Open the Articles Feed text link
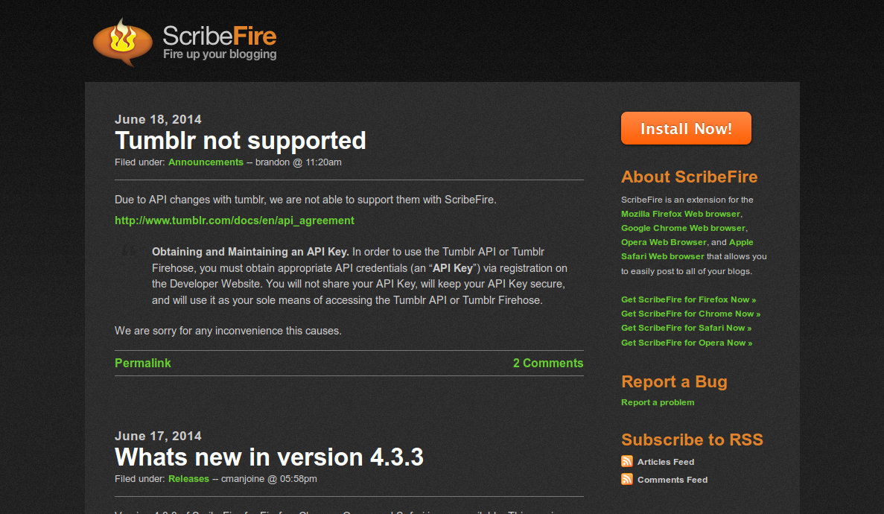 click(666, 462)
